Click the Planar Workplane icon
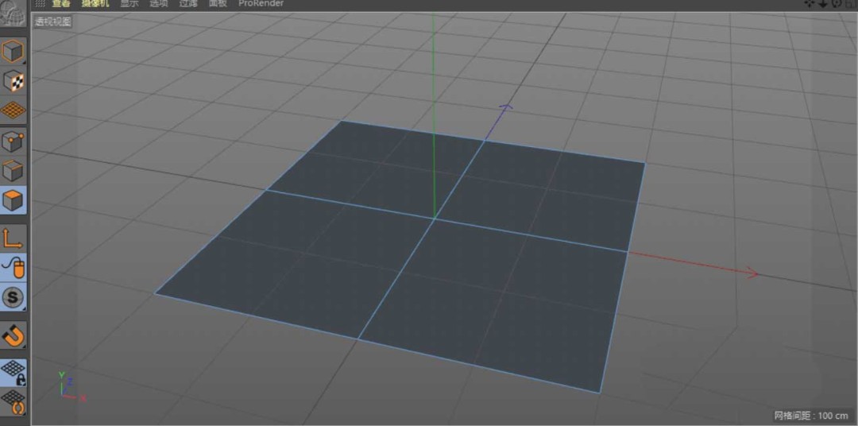This screenshot has width=858, height=426. (x=14, y=399)
